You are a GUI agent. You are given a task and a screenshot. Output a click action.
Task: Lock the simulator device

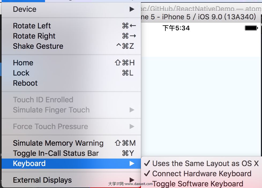coord(21,73)
